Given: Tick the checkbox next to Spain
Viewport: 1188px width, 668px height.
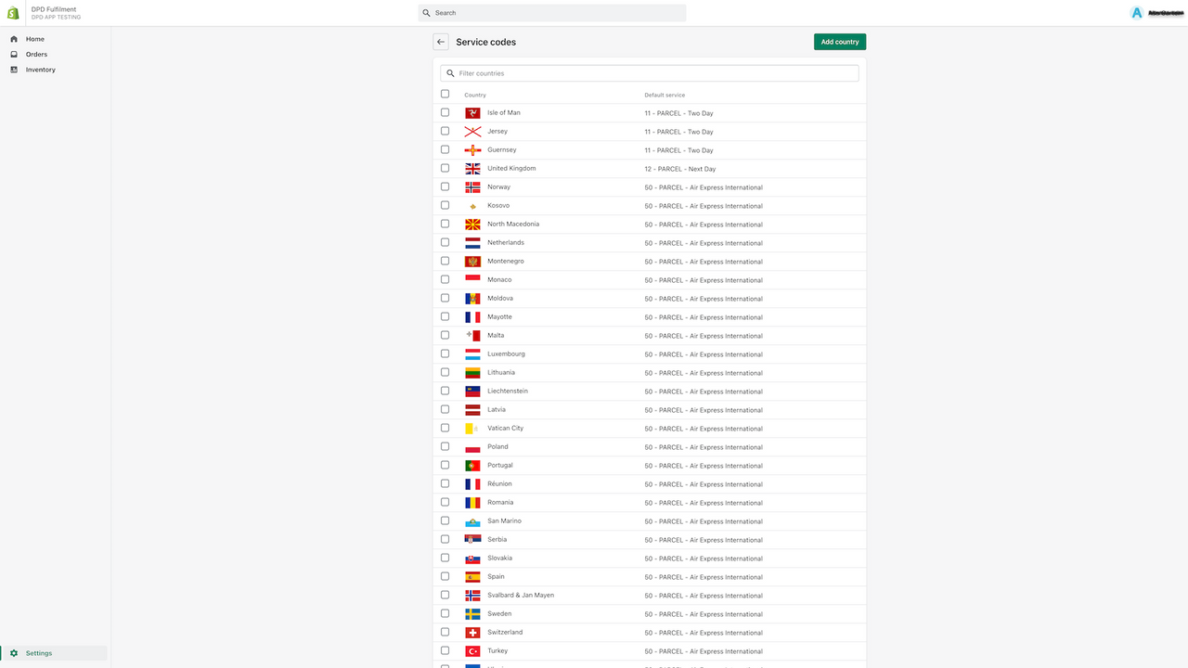Looking at the screenshot, I should pyautogui.click(x=445, y=576).
